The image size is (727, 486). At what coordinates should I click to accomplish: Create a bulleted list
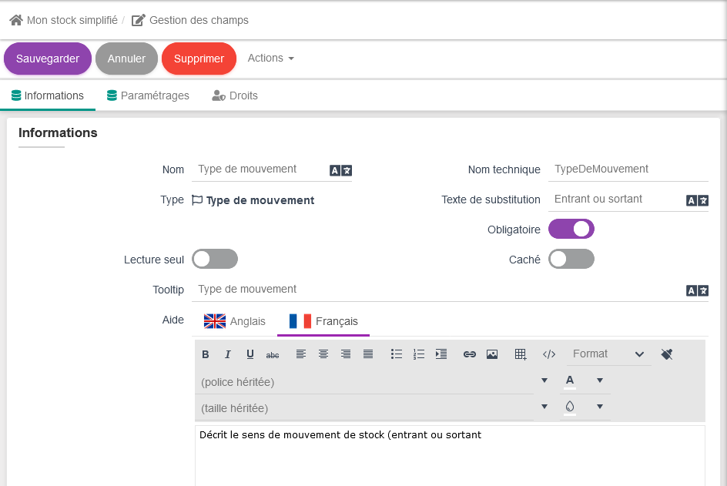click(x=397, y=354)
